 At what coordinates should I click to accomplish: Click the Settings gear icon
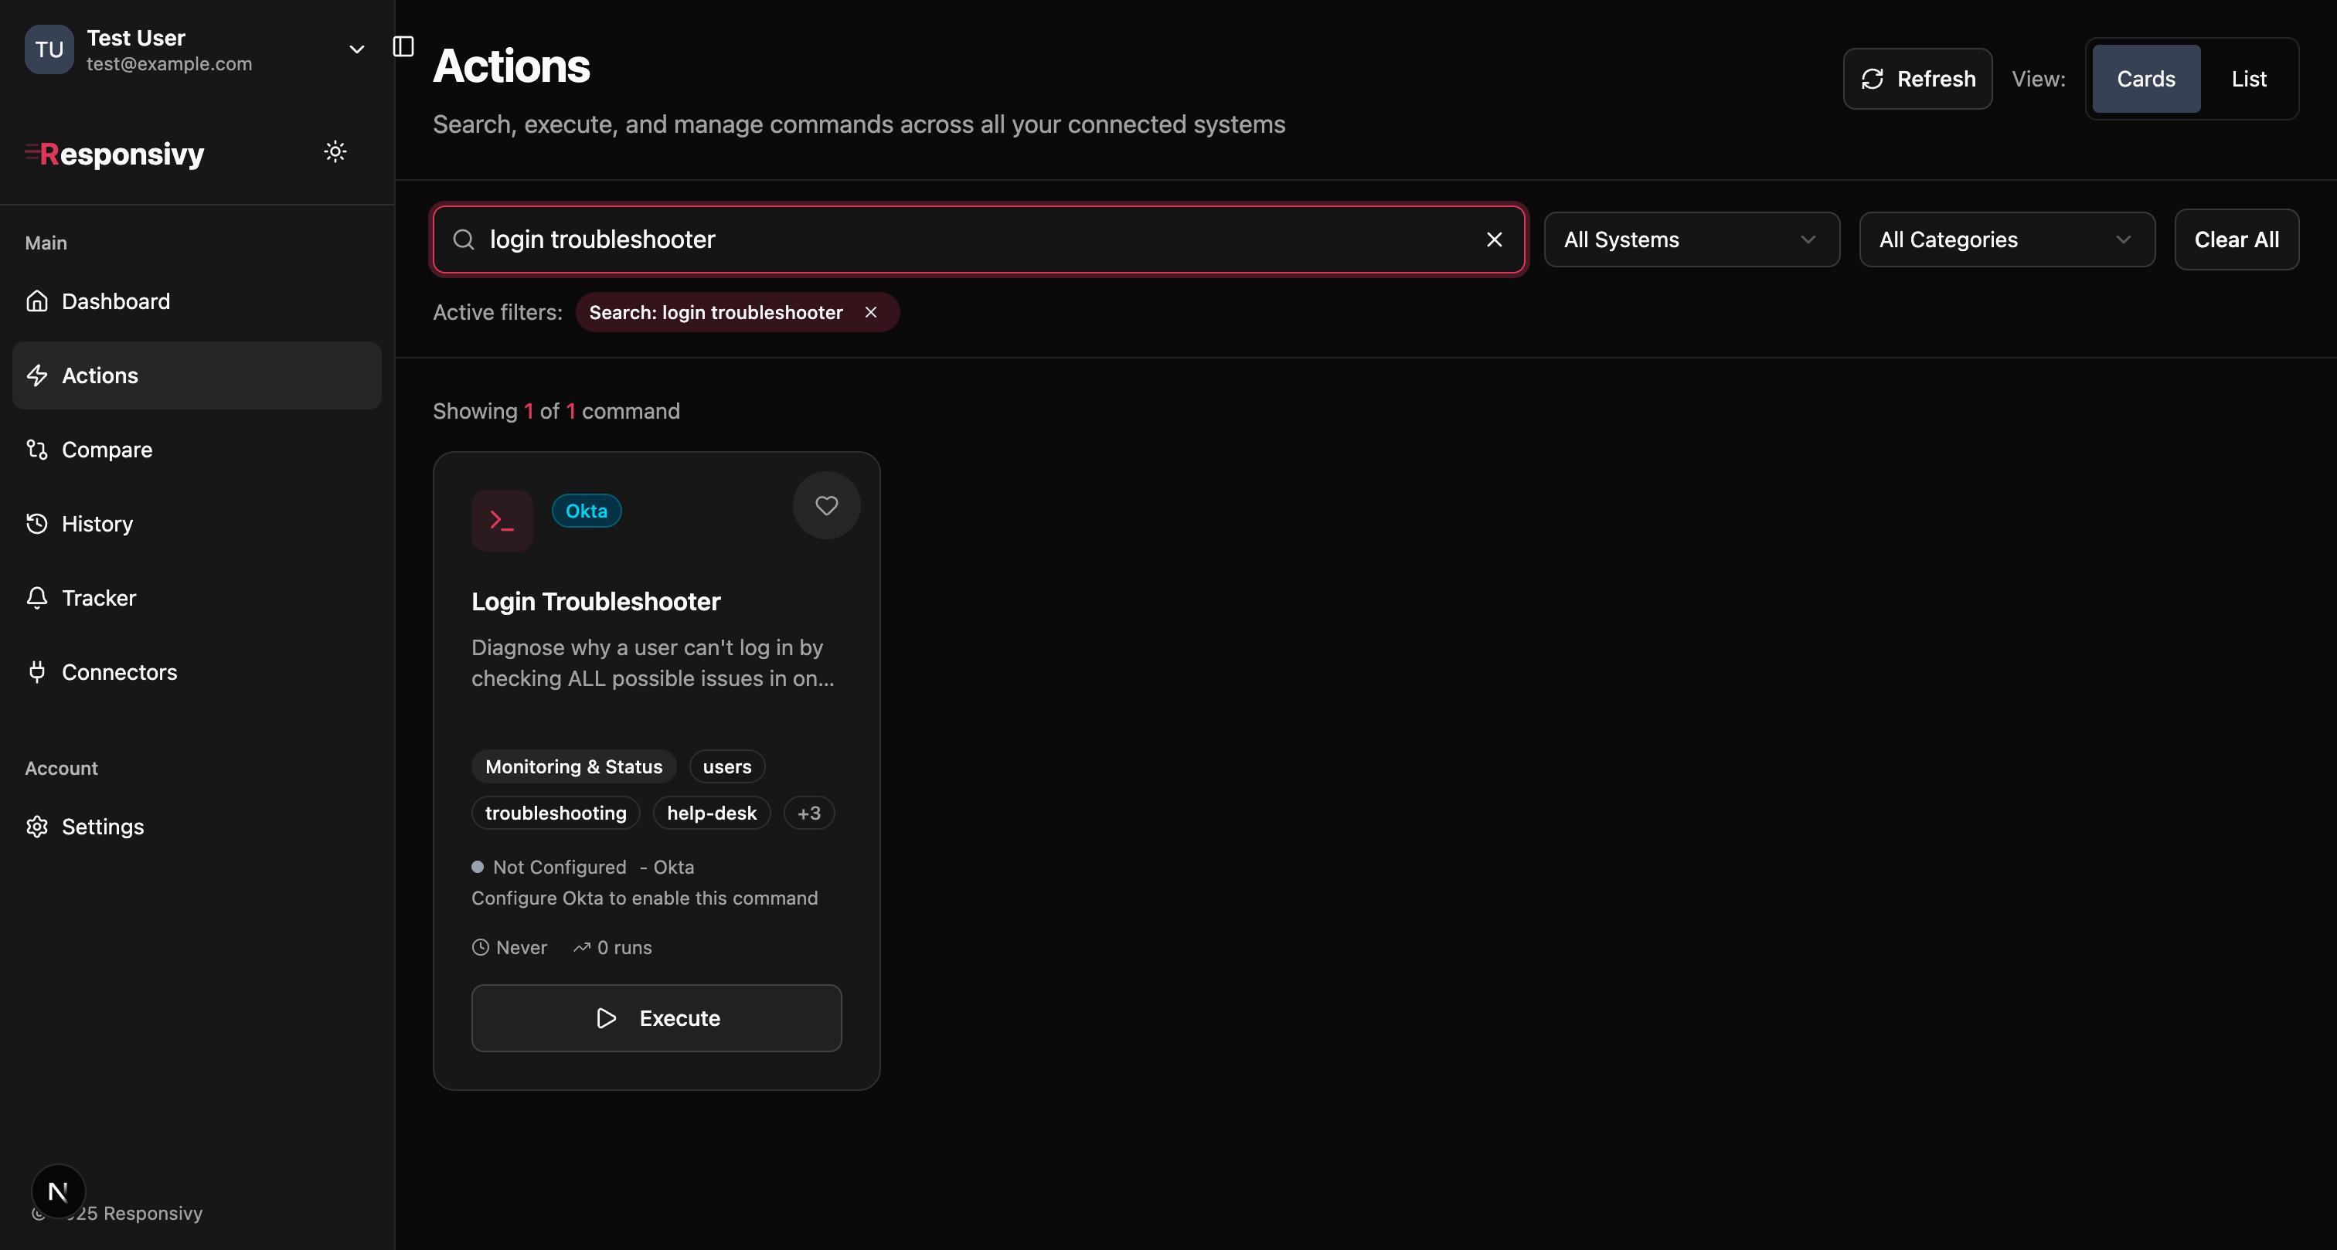point(38,827)
